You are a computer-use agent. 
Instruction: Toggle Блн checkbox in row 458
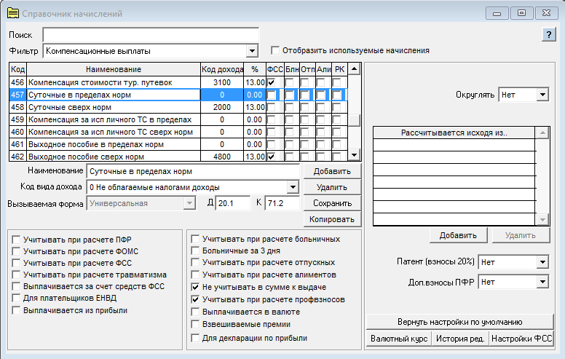[x=289, y=108]
